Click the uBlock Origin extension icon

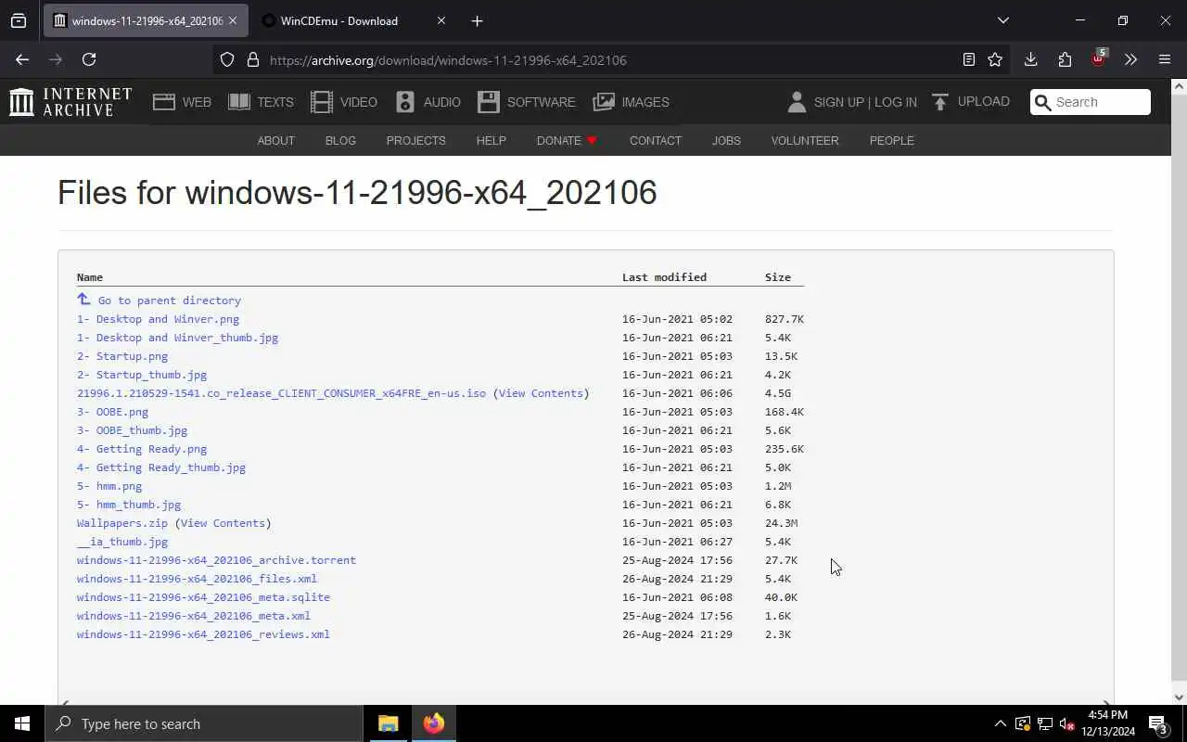1098,58
